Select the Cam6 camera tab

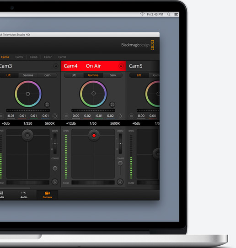click(33, 57)
